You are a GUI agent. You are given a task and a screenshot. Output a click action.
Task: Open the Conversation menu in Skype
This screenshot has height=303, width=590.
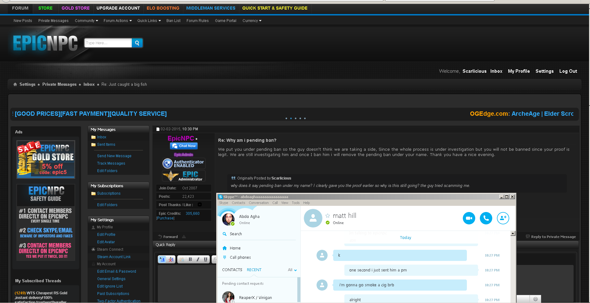(x=259, y=203)
